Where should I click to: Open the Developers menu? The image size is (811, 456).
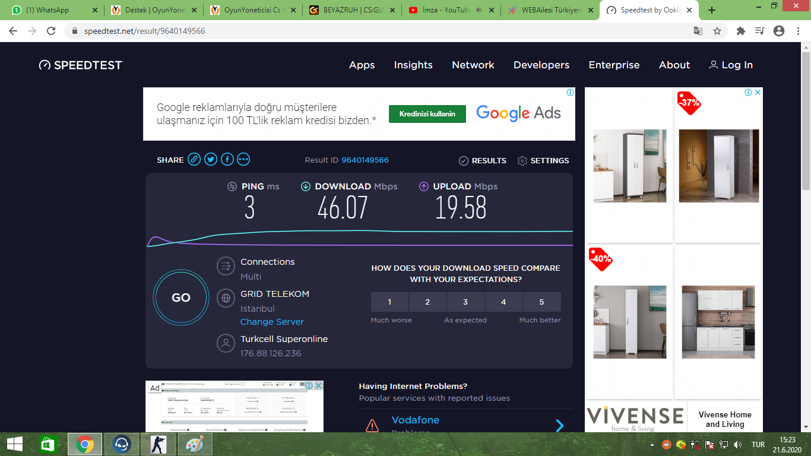tap(541, 65)
